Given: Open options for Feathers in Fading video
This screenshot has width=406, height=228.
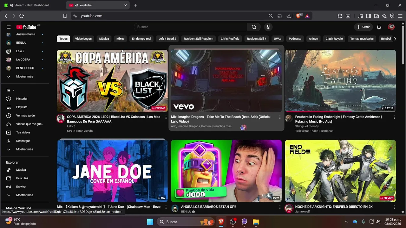Looking at the screenshot, I should (x=394, y=117).
